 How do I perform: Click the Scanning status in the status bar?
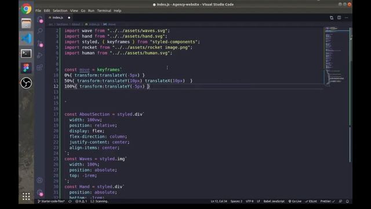click(x=99, y=201)
